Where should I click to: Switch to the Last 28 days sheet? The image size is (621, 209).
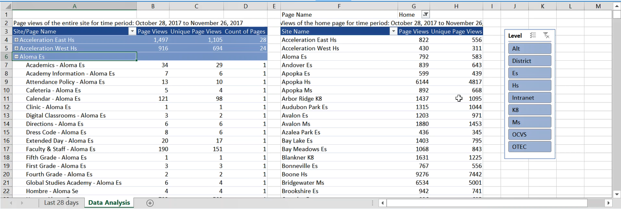point(61,203)
